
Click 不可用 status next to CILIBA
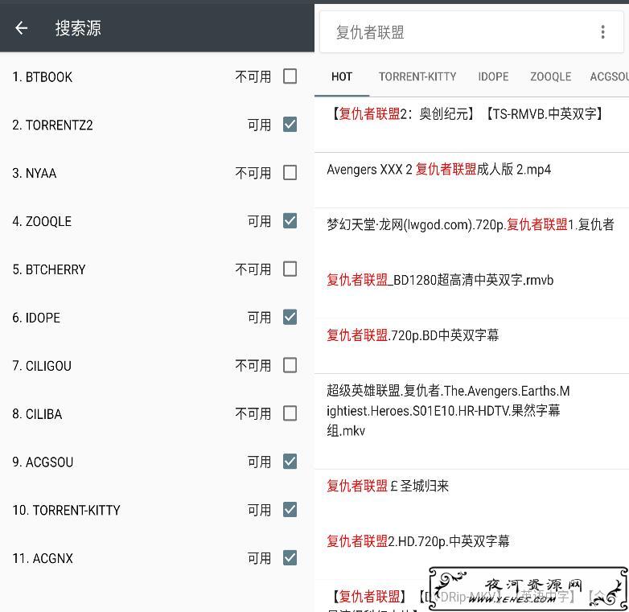[x=253, y=414]
